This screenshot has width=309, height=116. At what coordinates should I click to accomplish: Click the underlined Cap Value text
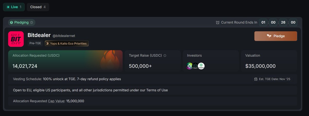[56, 101]
